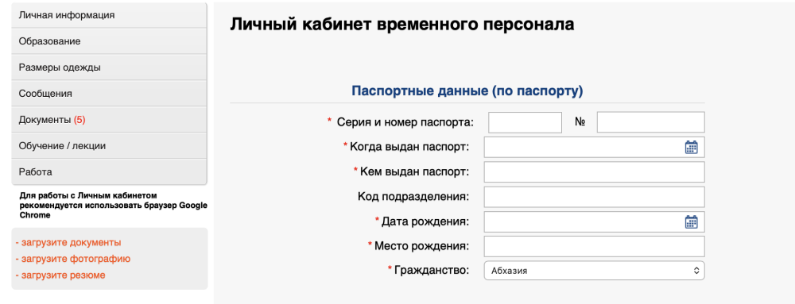Screen dimensions: 795x304
Task: Select Обучение / лекции menu item
Action: pos(109,146)
